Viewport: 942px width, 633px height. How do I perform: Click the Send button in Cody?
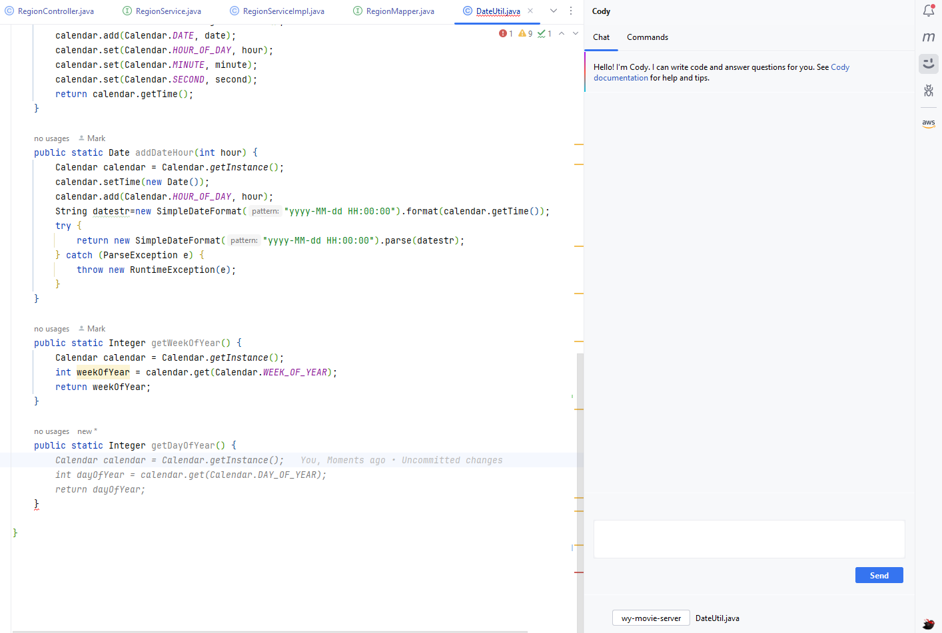(x=879, y=576)
